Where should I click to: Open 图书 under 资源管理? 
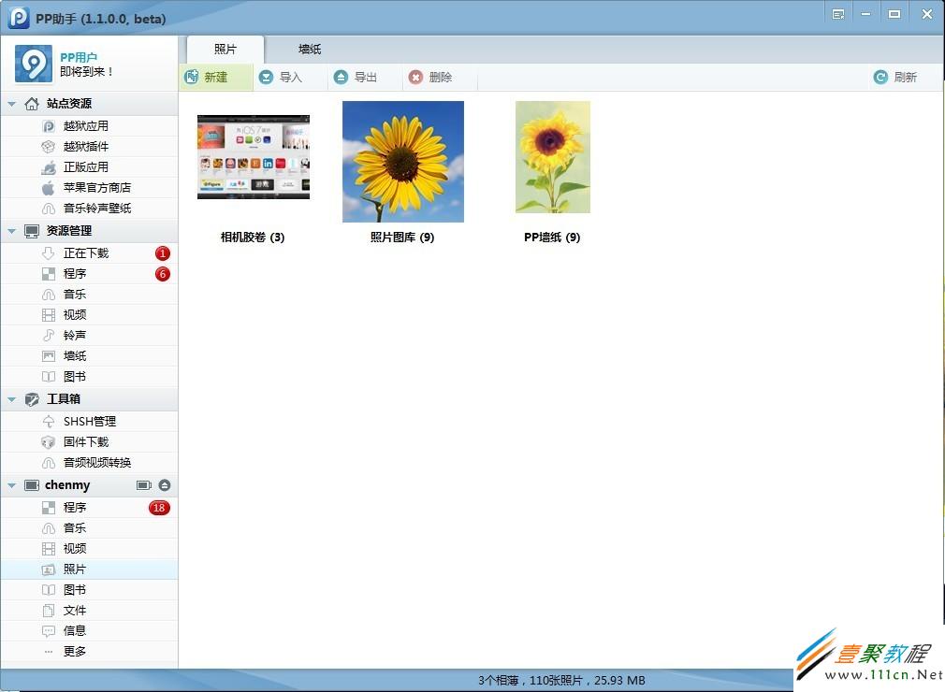pos(89,377)
